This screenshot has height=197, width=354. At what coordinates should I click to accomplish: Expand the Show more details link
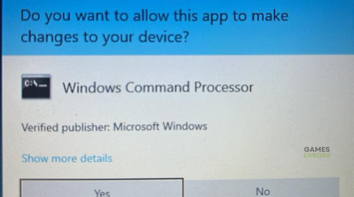pyautogui.click(x=67, y=158)
